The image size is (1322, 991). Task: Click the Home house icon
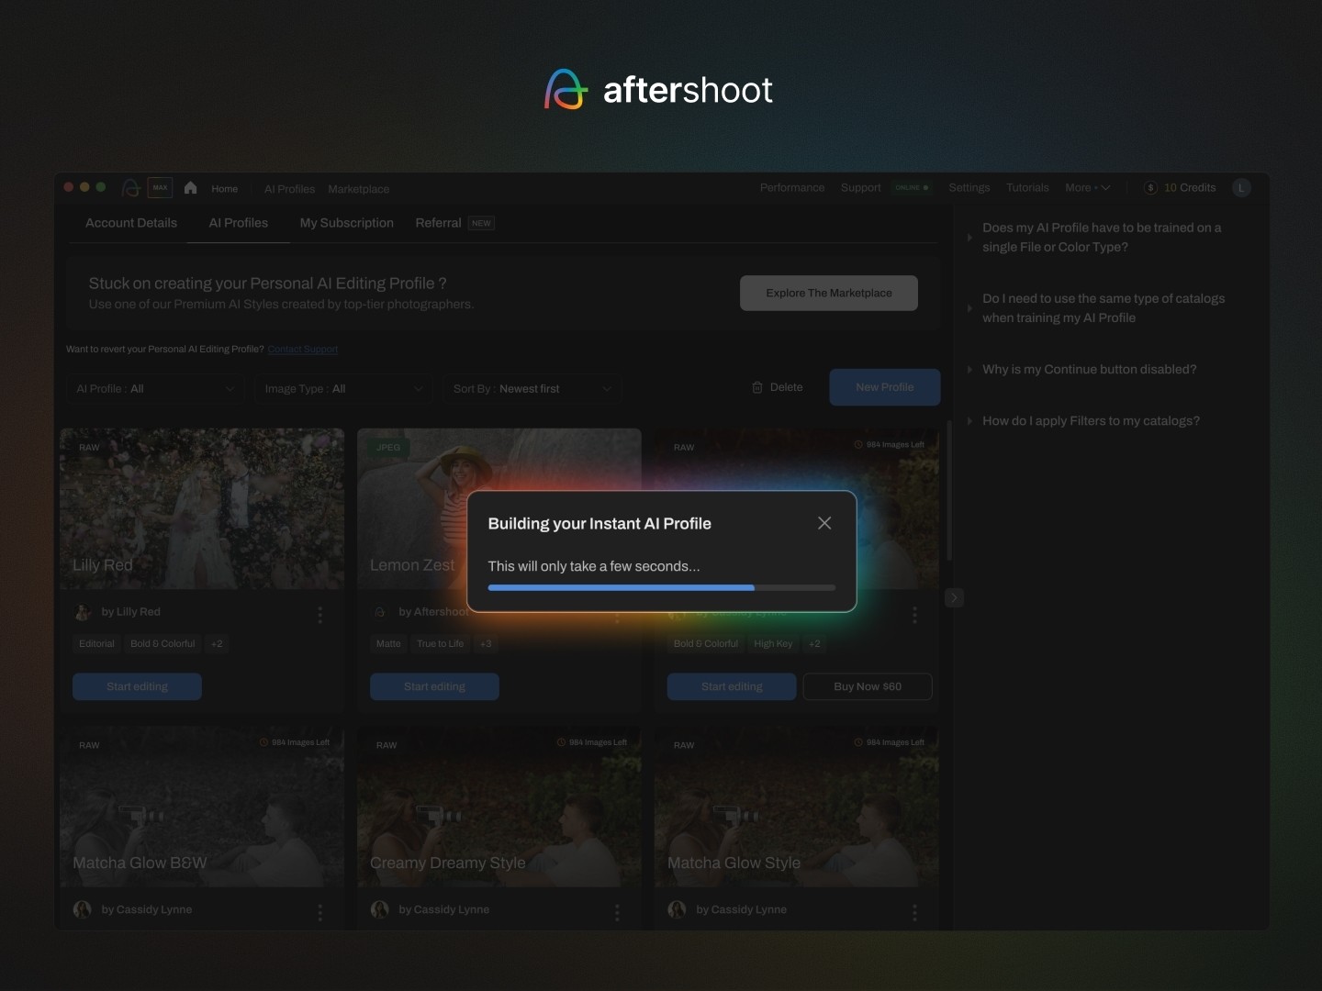[x=191, y=188]
